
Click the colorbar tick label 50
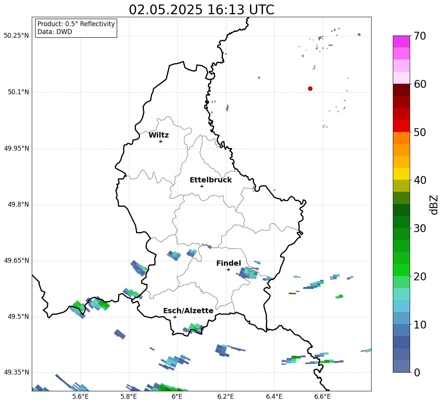(x=420, y=132)
